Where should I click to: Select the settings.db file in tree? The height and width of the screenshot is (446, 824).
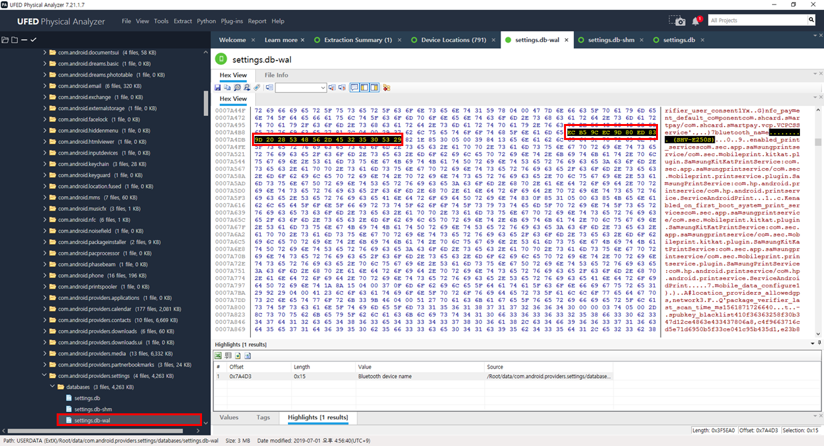tap(86, 398)
